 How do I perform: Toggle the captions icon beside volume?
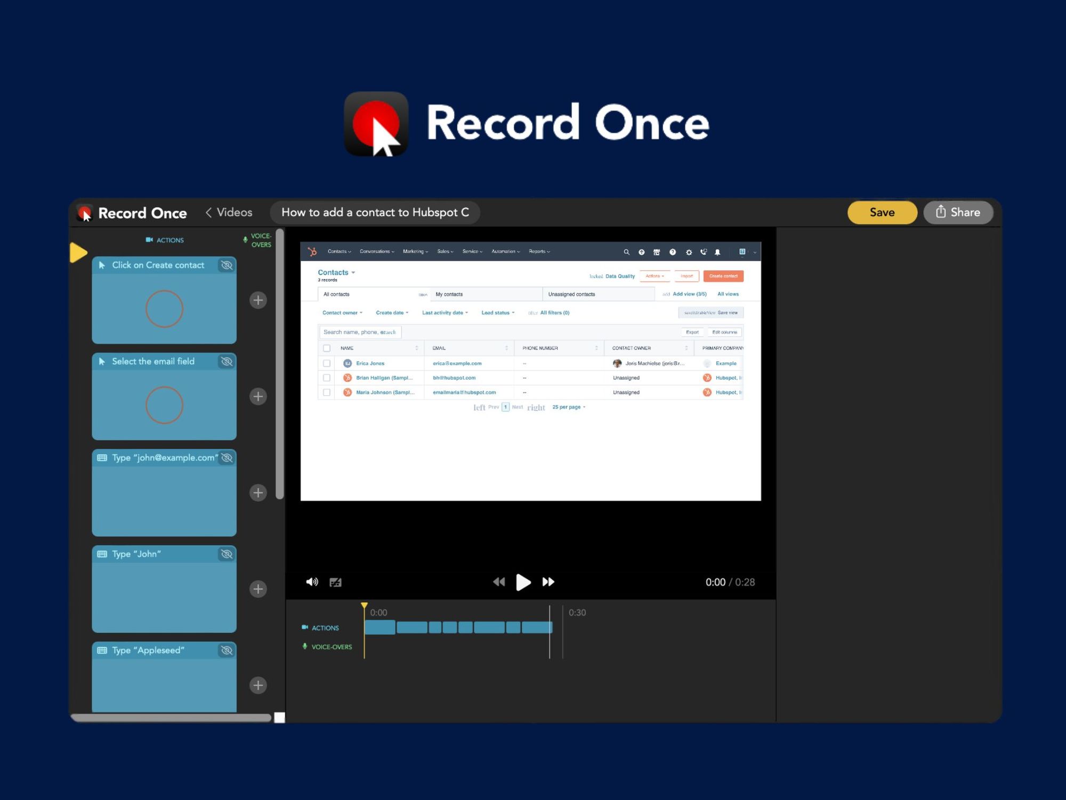tap(335, 582)
